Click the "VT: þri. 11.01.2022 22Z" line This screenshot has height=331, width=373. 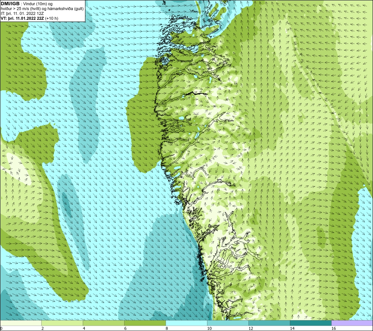22,18
